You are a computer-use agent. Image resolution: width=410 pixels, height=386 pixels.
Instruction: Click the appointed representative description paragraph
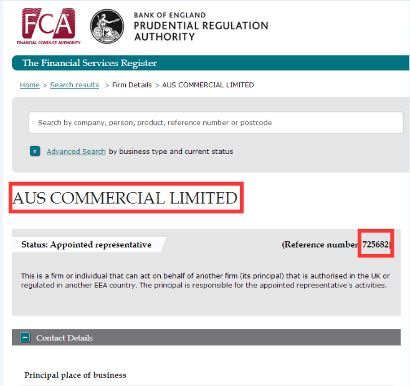(205, 281)
